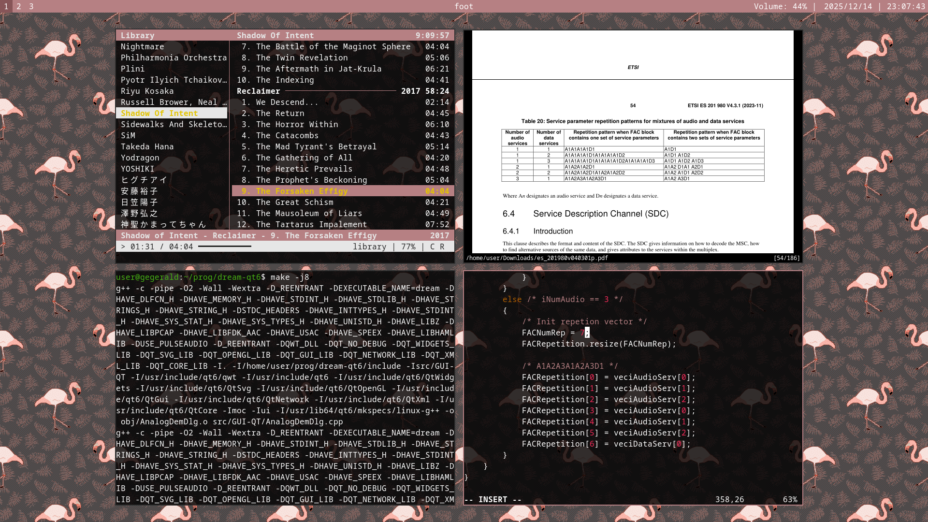Select artist Plini in the Library list
This screenshot has width=928, height=522.
[132, 69]
